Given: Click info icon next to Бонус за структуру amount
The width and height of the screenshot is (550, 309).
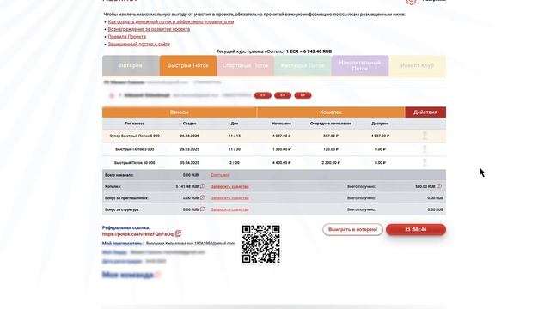Looking at the screenshot, I should point(203,209).
